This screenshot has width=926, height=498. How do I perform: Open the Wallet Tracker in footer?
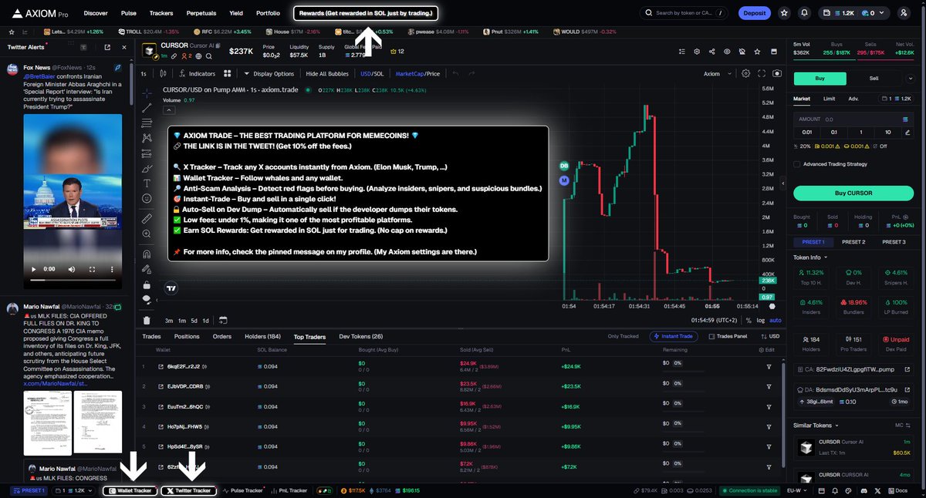click(x=129, y=490)
